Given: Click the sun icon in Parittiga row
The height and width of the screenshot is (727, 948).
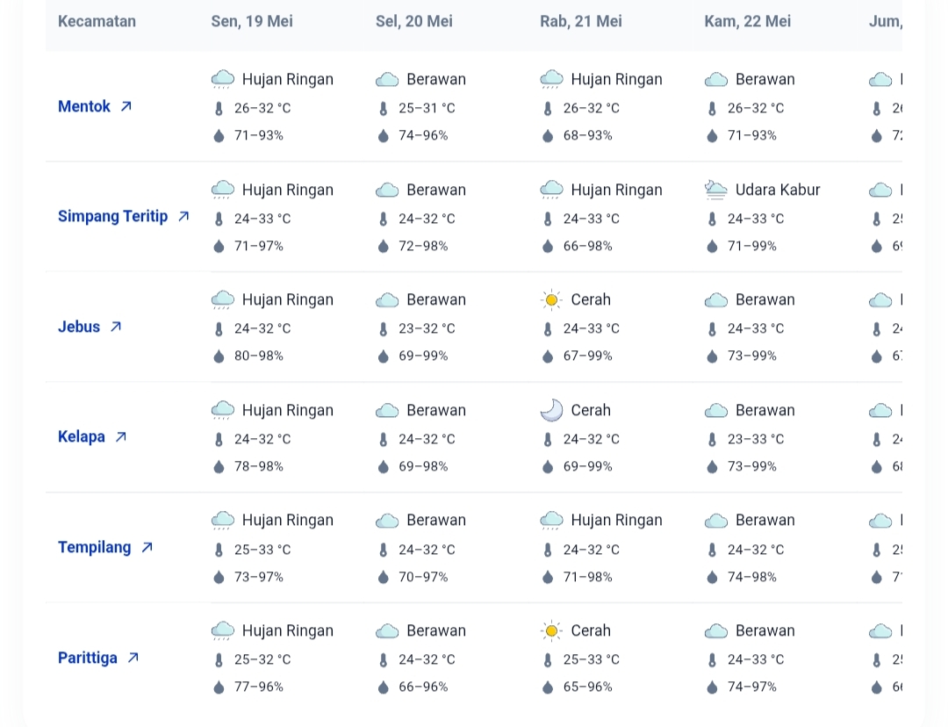Looking at the screenshot, I should click(x=551, y=630).
